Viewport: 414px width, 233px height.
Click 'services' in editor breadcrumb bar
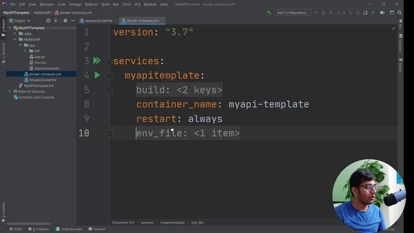point(147,223)
